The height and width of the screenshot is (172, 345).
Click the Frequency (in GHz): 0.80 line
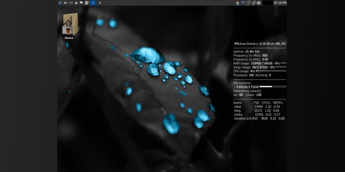coord(251,59)
